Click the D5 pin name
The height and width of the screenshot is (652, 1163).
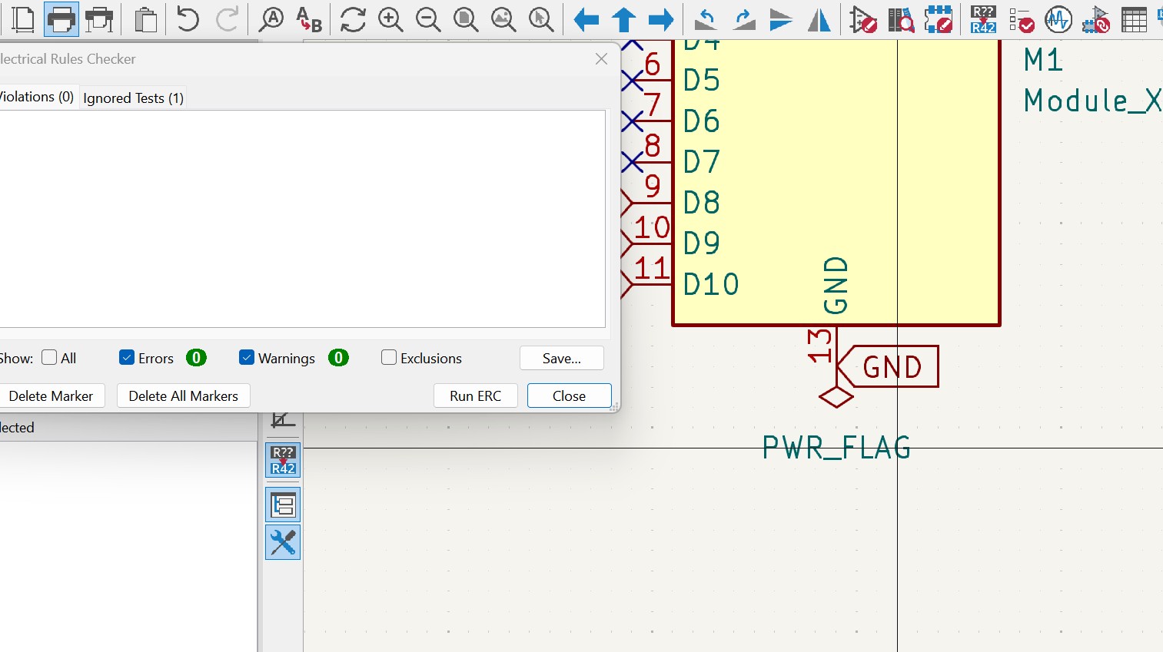(702, 80)
